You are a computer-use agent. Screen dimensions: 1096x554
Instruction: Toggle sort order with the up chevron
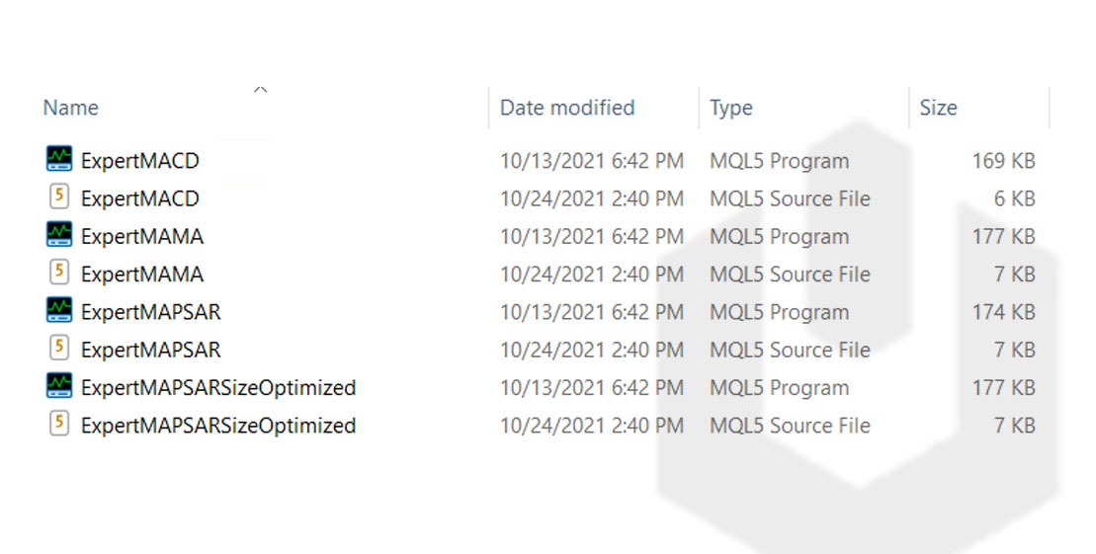tap(261, 90)
